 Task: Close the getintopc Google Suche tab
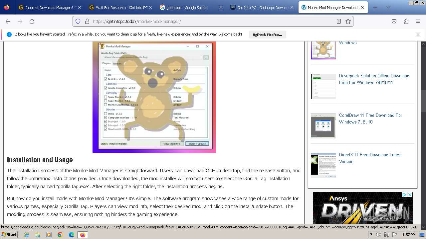coord(221,7)
